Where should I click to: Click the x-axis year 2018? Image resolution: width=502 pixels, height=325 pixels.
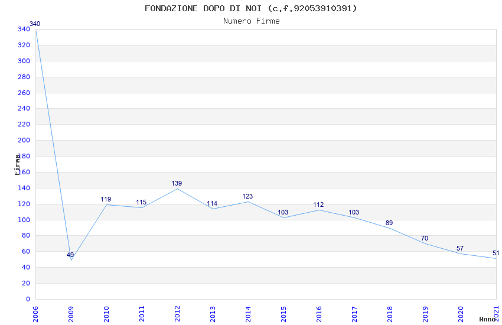(x=390, y=314)
